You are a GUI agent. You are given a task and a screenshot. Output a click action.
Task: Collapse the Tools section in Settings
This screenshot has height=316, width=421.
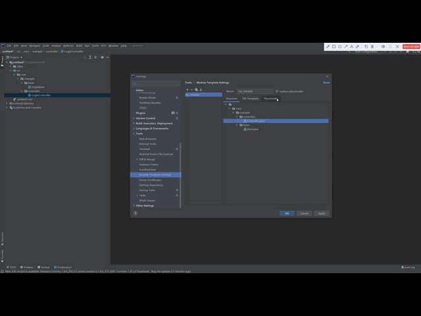point(134,134)
